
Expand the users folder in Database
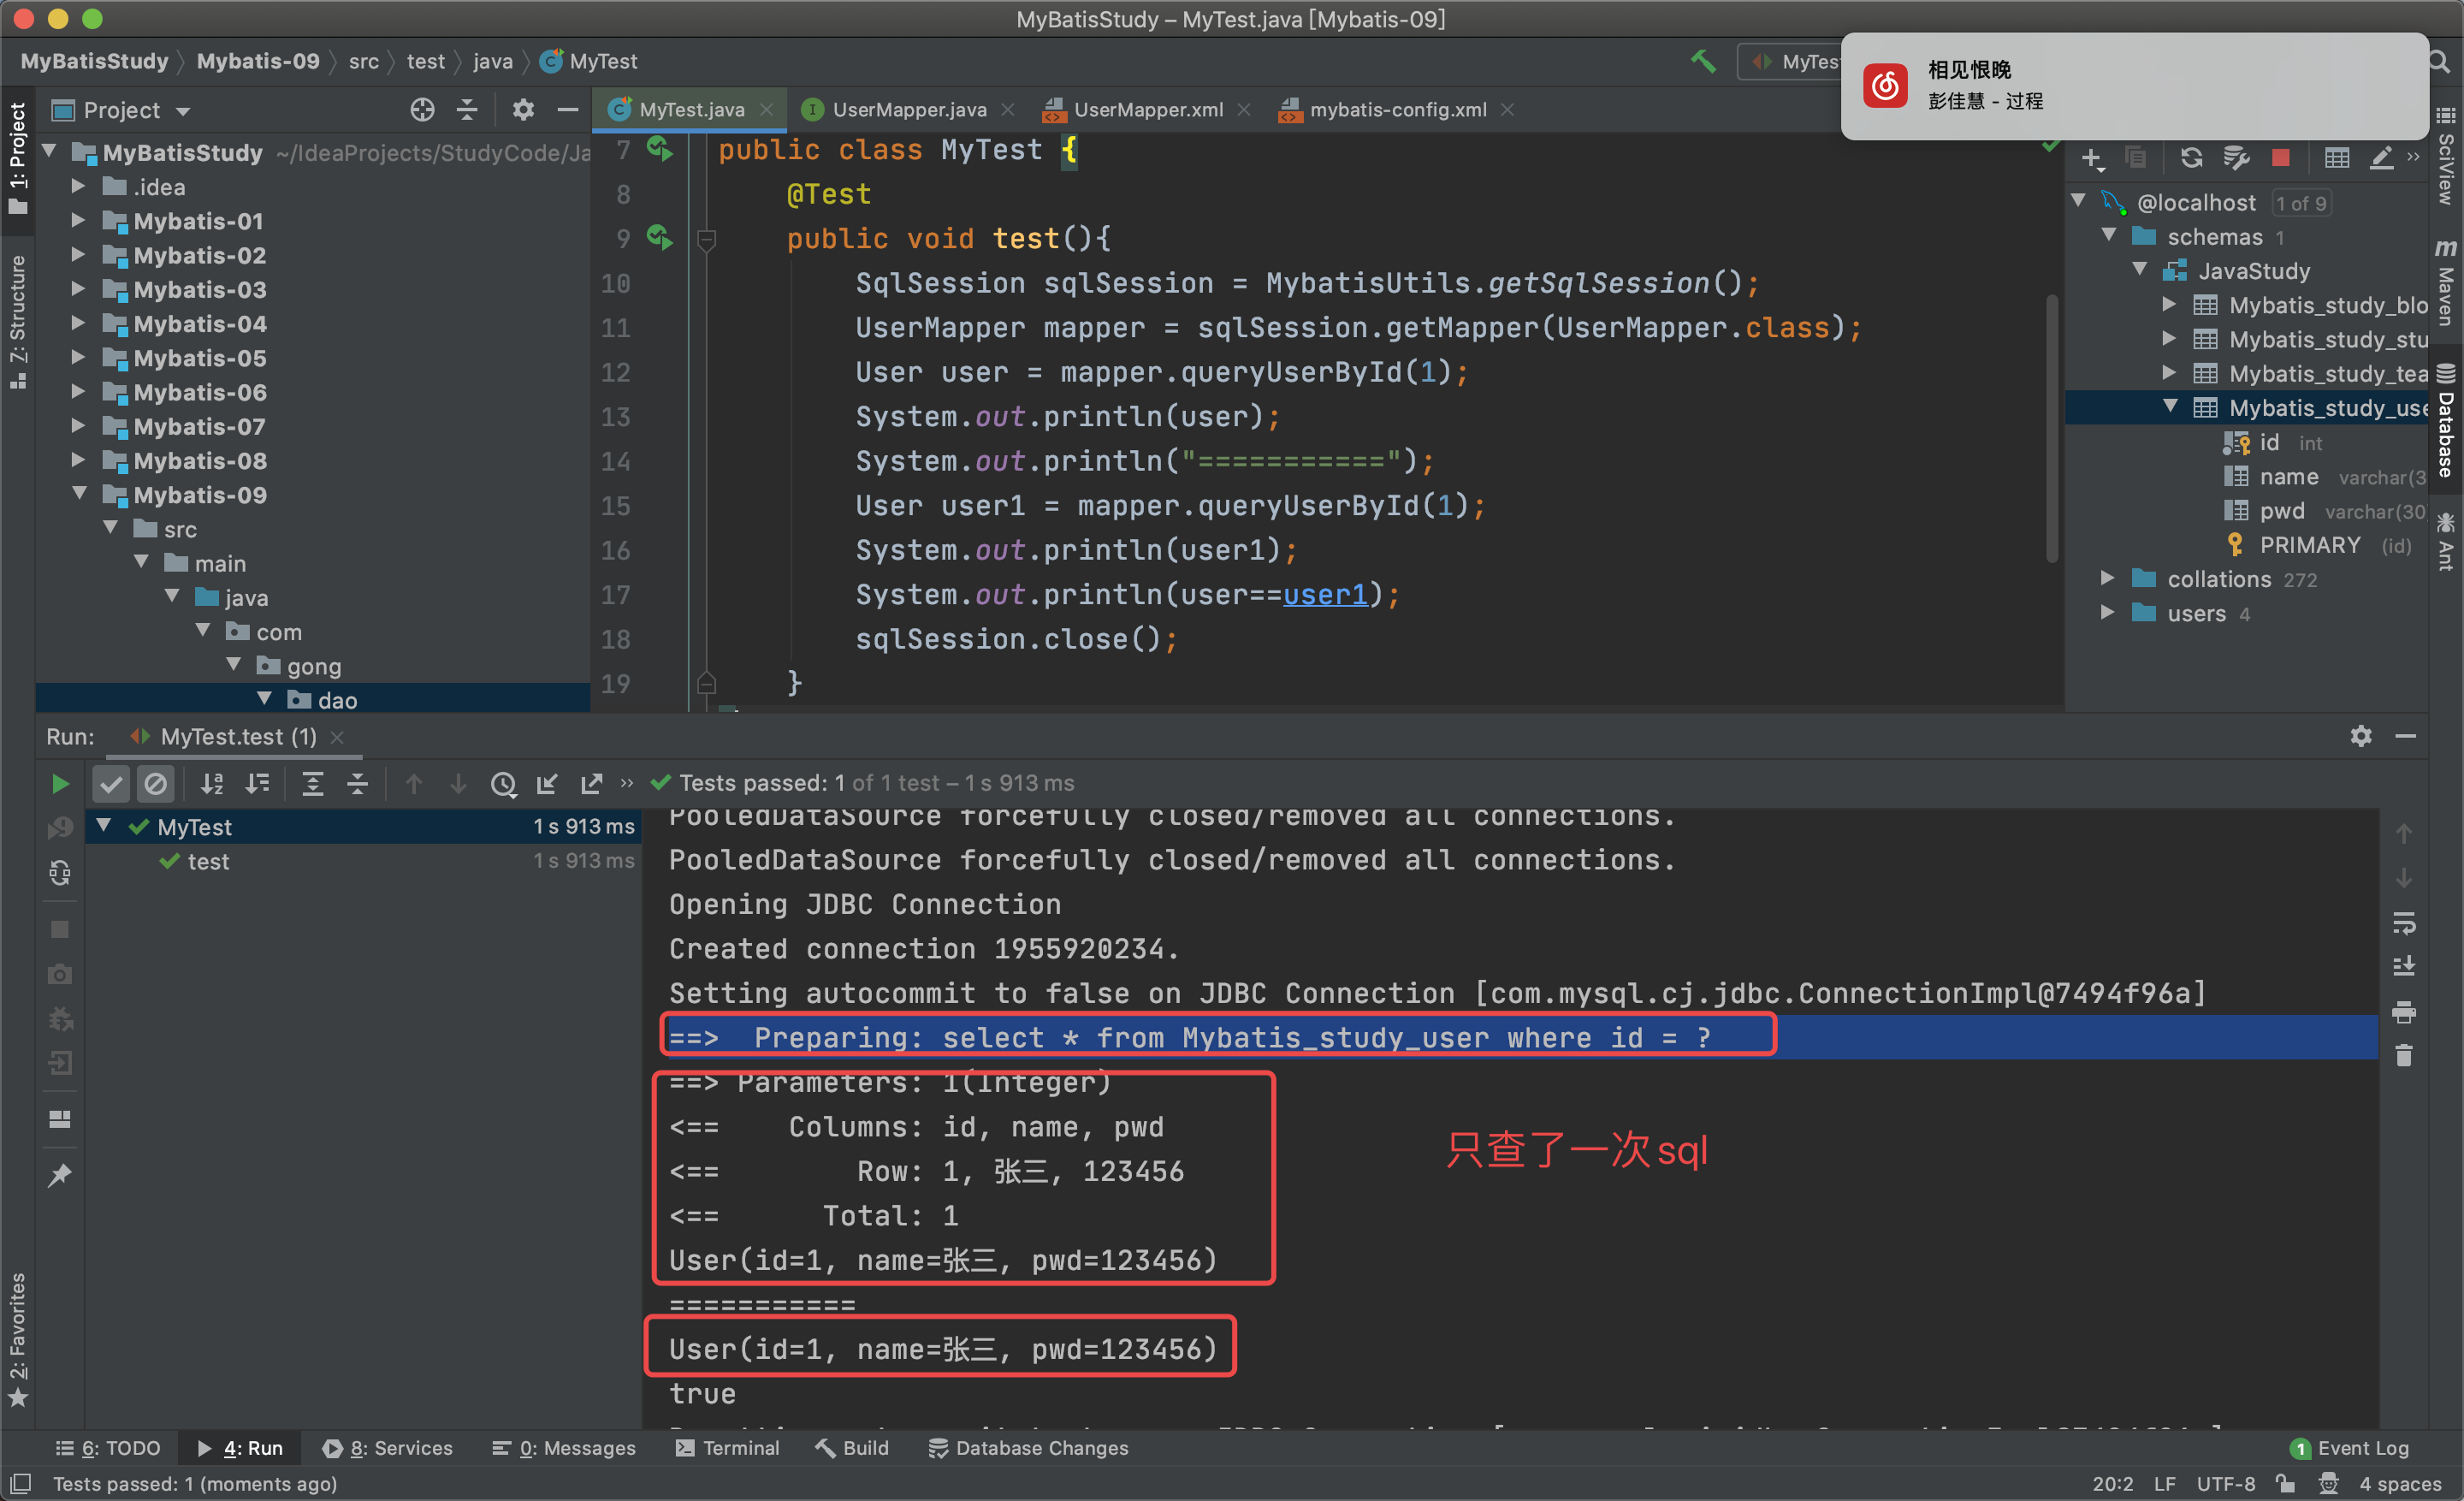pyautogui.click(x=2108, y=612)
